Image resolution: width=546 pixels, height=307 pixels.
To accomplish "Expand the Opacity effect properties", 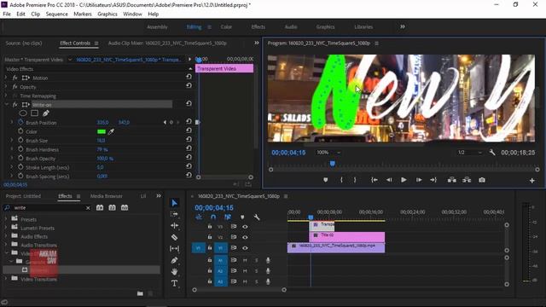I will (x=6, y=87).
